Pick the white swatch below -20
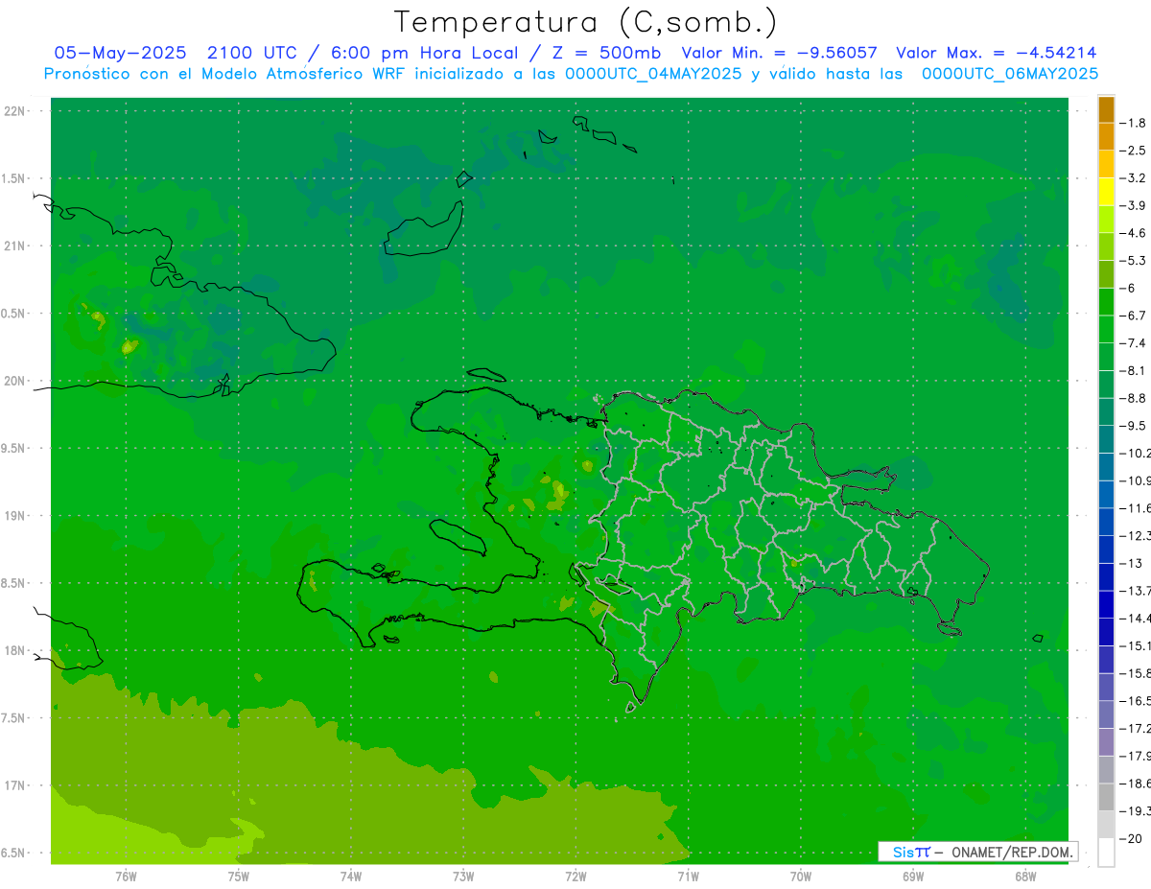Screen dimensions: 1151x889 pos(1106,853)
